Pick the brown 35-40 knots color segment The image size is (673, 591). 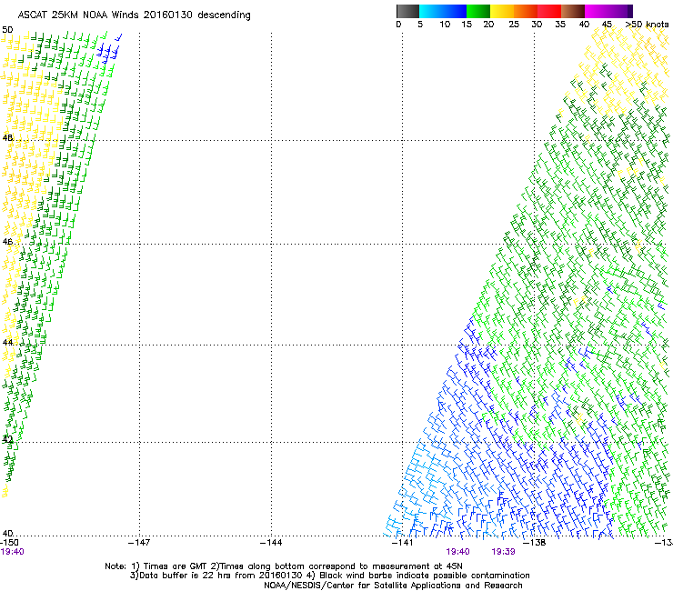[573, 11]
